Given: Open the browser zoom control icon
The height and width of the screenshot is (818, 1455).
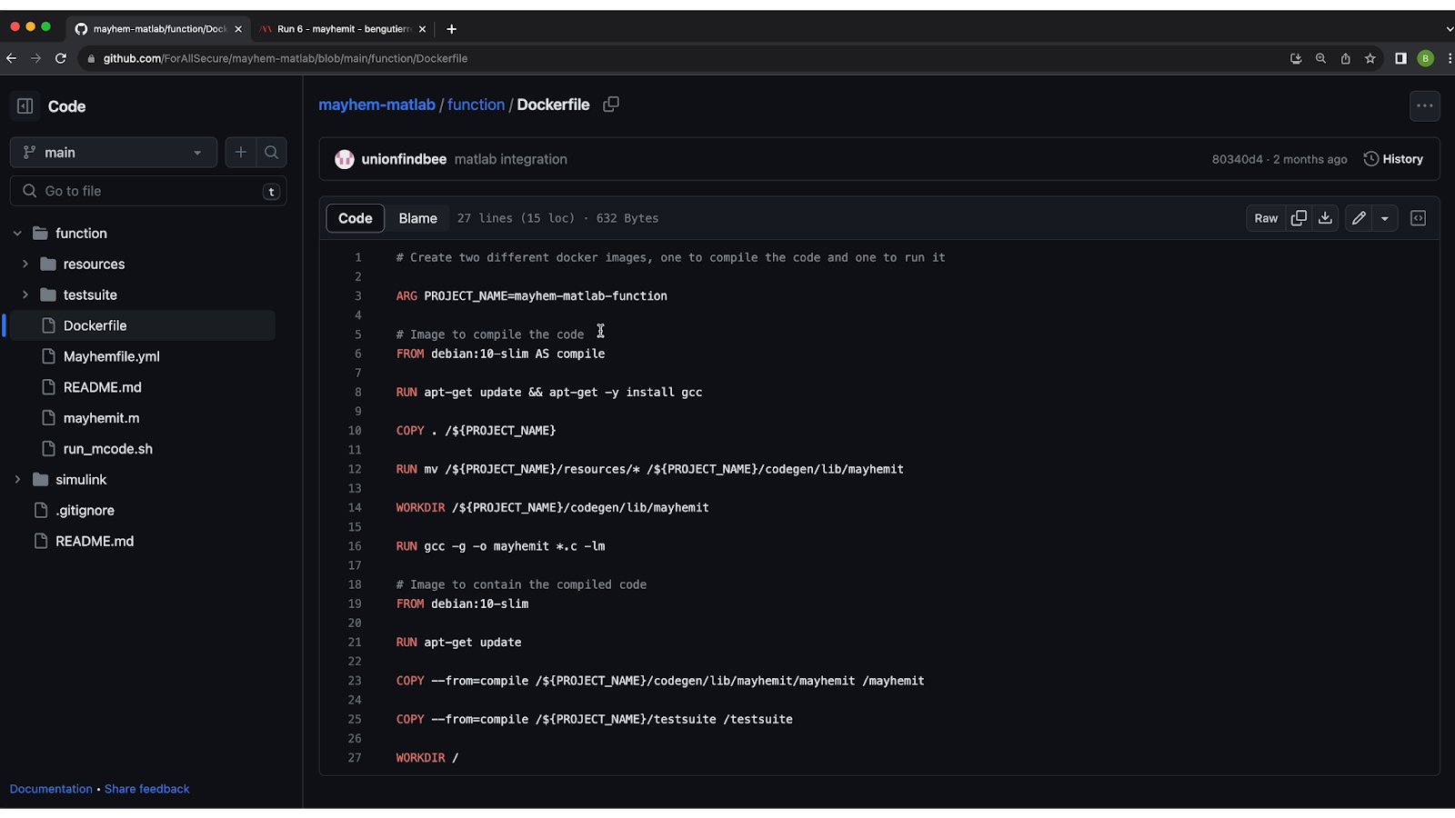Looking at the screenshot, I should pyautogui.click(x=1320, y=58).
